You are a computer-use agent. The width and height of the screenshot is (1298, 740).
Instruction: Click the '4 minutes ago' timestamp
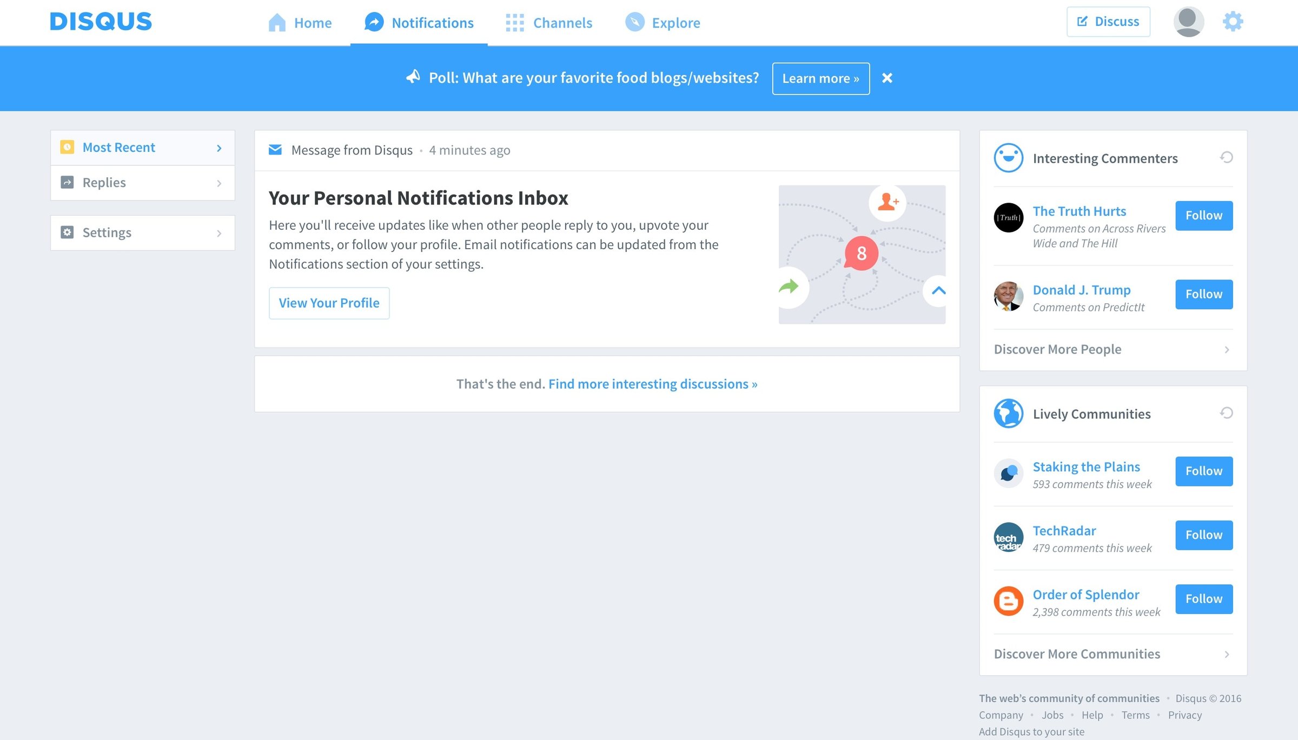coord(469,150)
